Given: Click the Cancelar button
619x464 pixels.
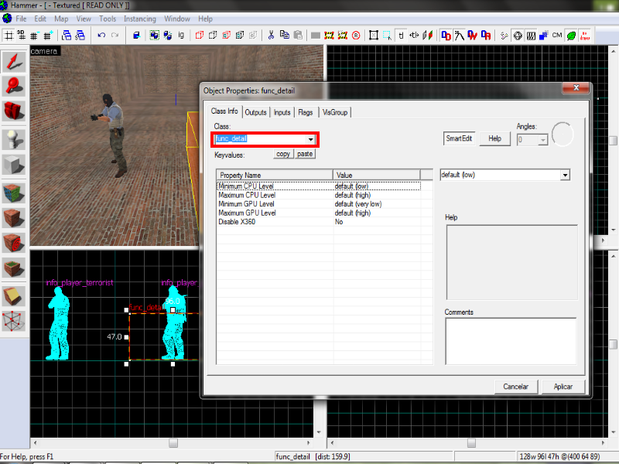Looking at the screenshot, I should click(515, 387).
